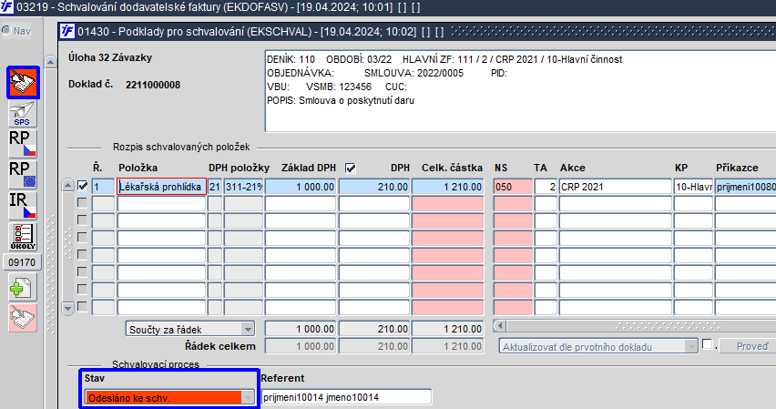Select the Nav radio button

pyautogui.click(x=6, y=31)
